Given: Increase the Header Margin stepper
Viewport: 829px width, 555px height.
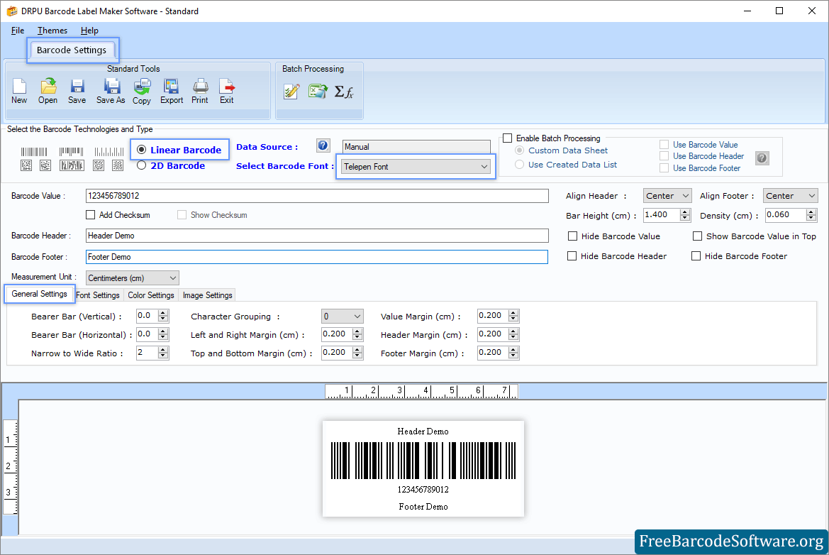Looking at the screenshot, I should click(x=513, y=331).
